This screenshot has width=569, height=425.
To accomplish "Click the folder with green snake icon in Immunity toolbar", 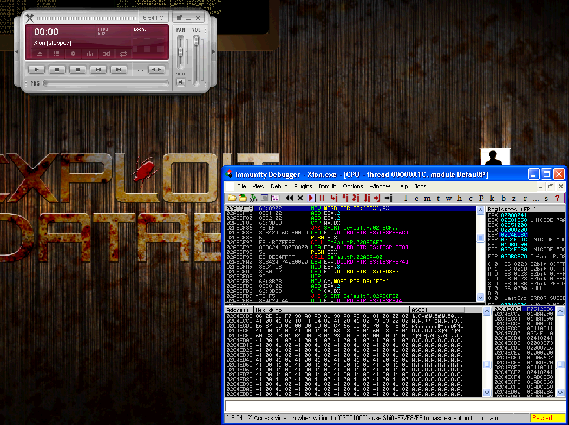I will 243,198.
